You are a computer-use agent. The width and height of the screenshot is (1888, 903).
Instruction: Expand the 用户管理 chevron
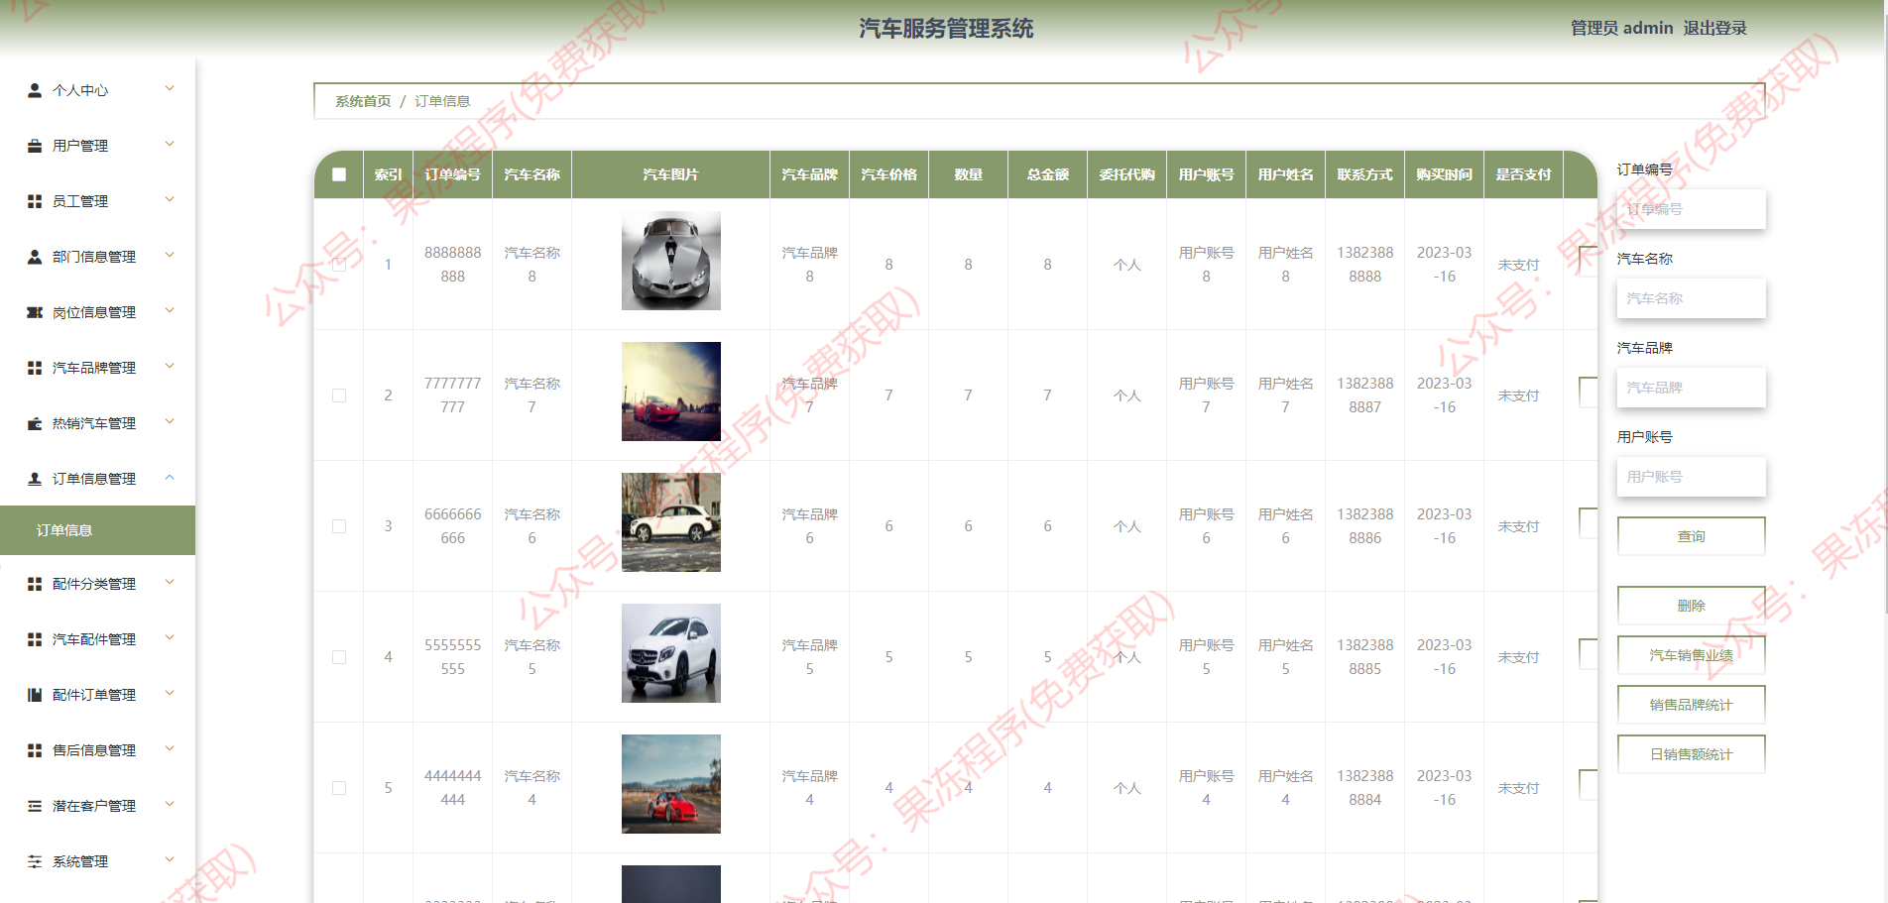tap(170, 145)
